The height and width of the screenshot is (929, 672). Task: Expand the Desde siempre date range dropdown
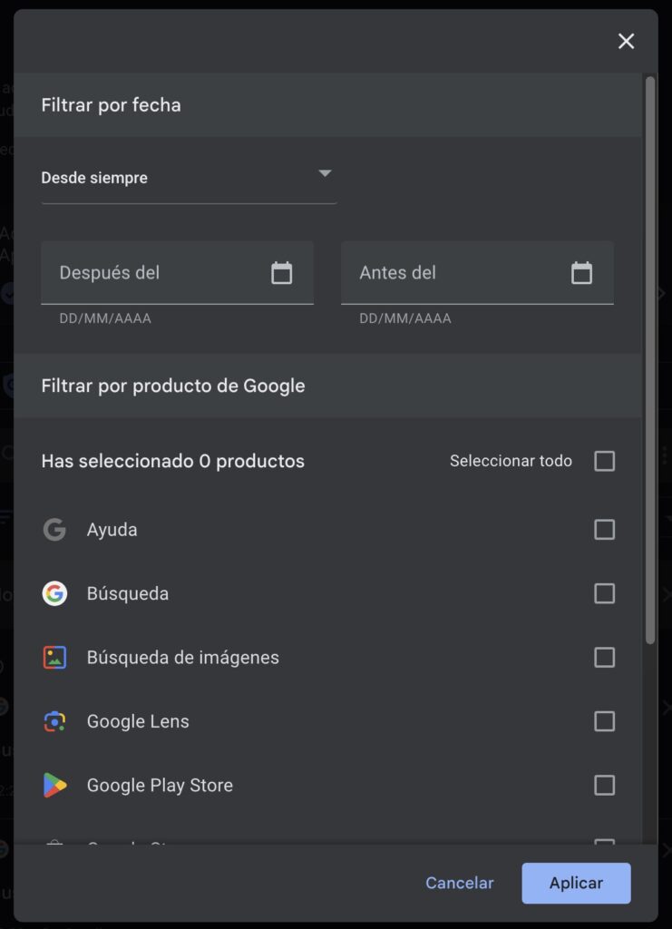(189, 178)
